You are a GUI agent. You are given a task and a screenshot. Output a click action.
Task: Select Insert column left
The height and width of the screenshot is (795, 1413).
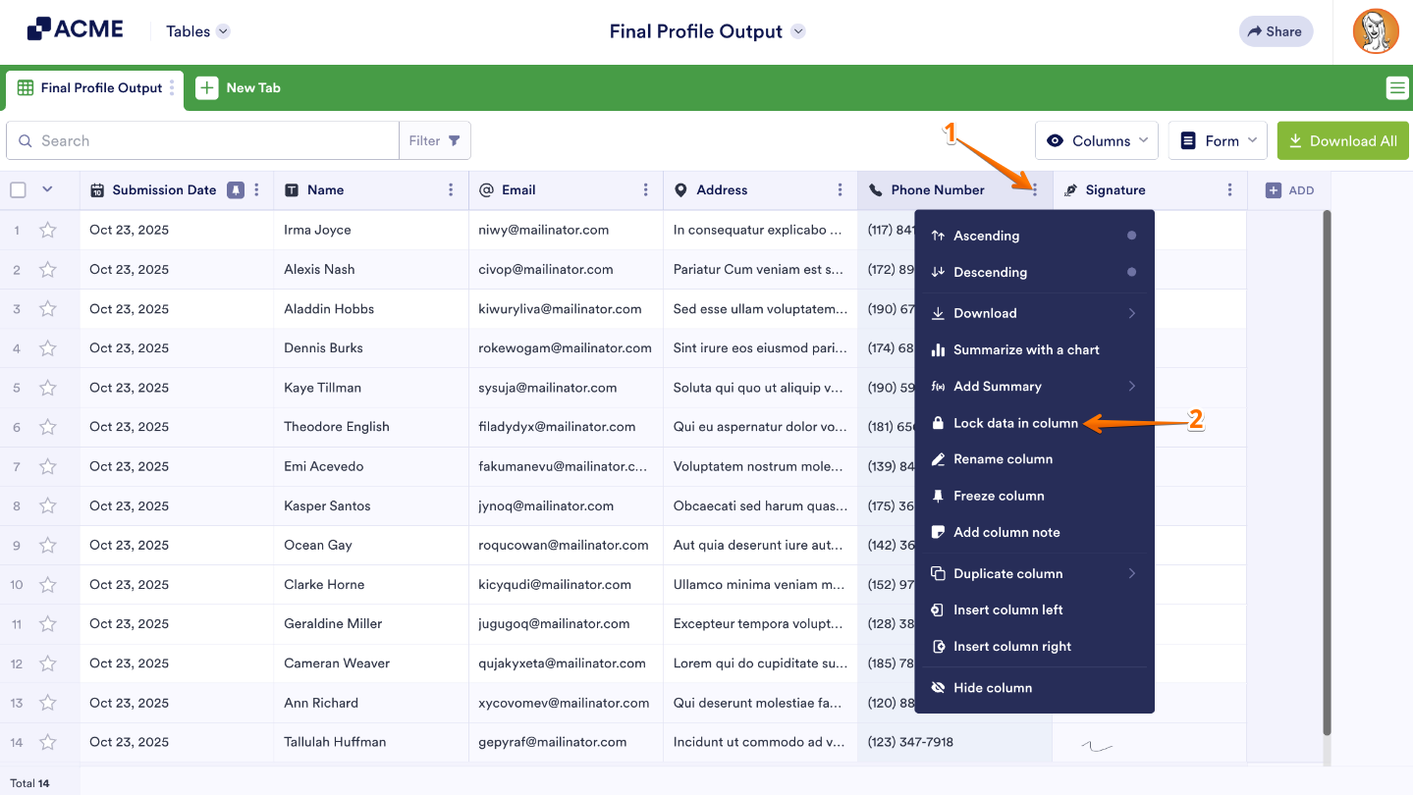pos(1034,609)
